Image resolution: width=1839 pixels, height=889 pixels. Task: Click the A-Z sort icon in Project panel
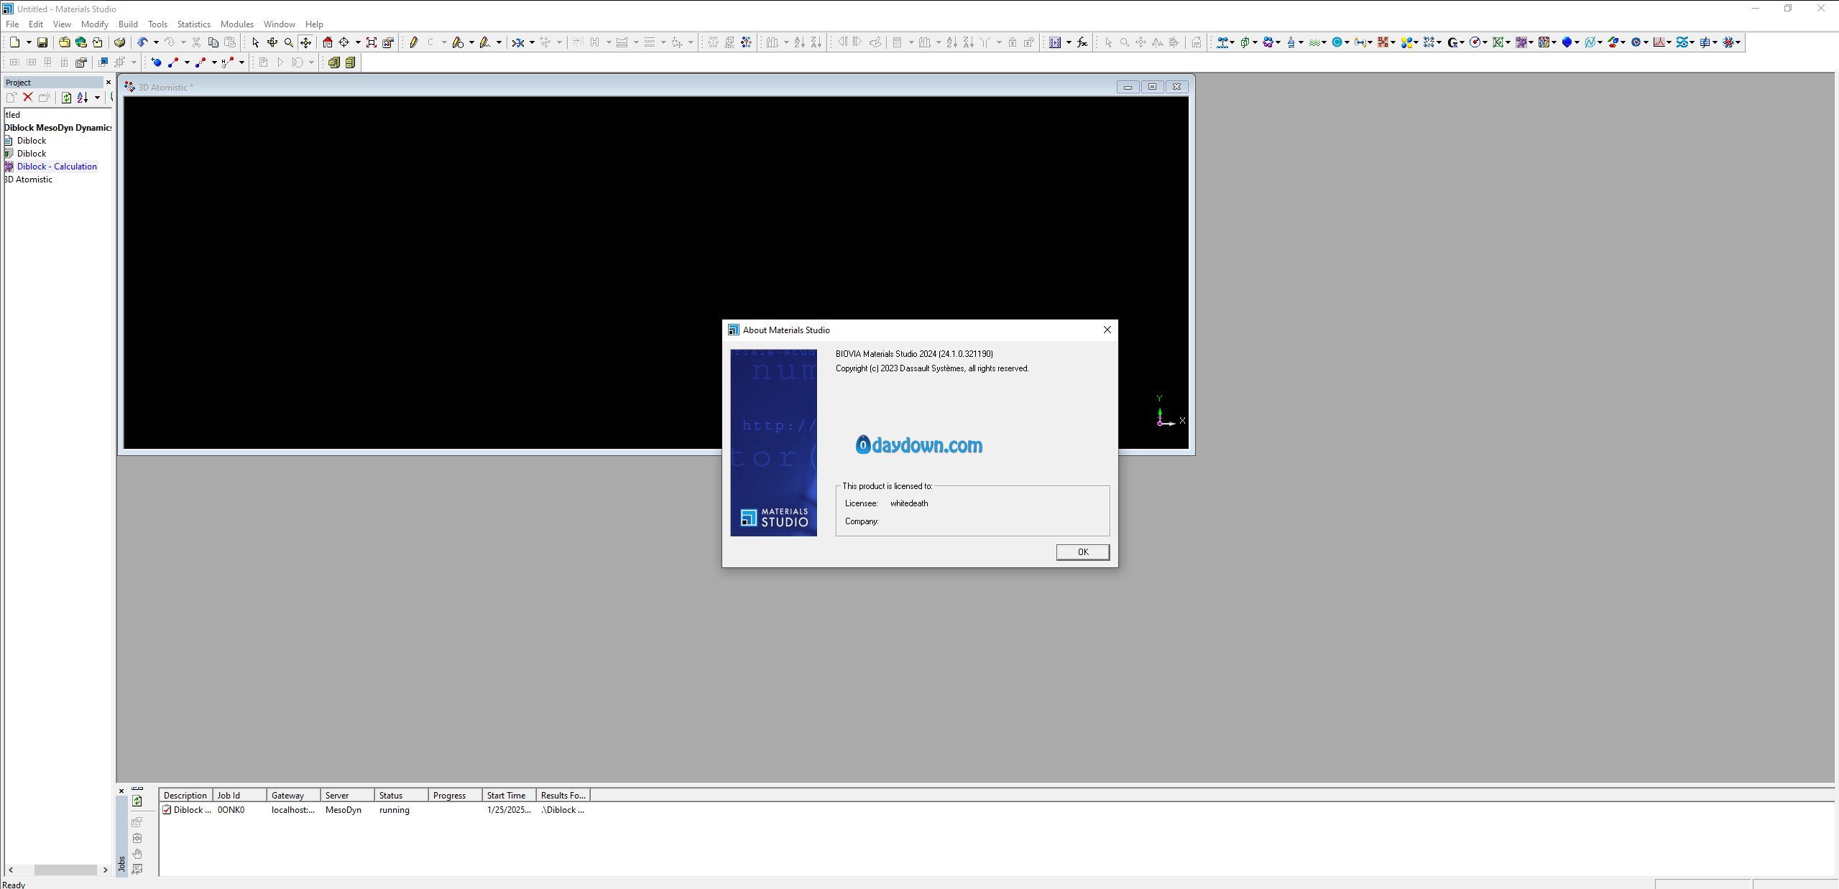point(83,97)
